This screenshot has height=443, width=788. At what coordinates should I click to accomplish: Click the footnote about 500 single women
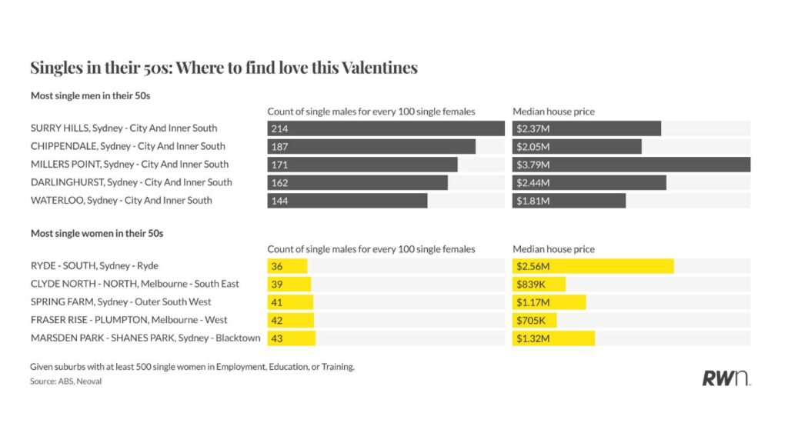tap(192, 367)
